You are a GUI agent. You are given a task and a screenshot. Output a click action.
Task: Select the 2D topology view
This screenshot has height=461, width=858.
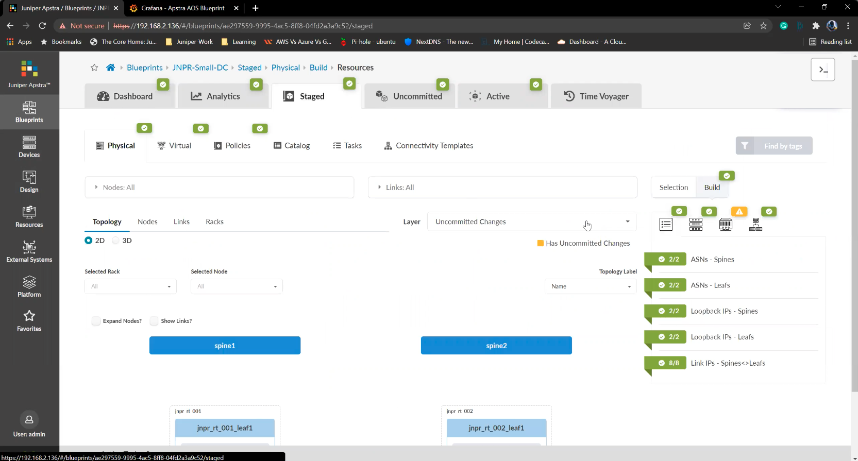(x=89, y=241)
